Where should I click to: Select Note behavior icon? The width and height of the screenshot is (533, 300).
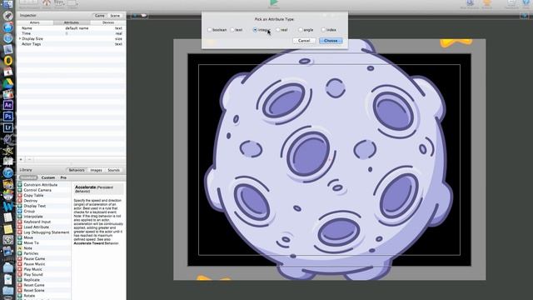(20, 248)
